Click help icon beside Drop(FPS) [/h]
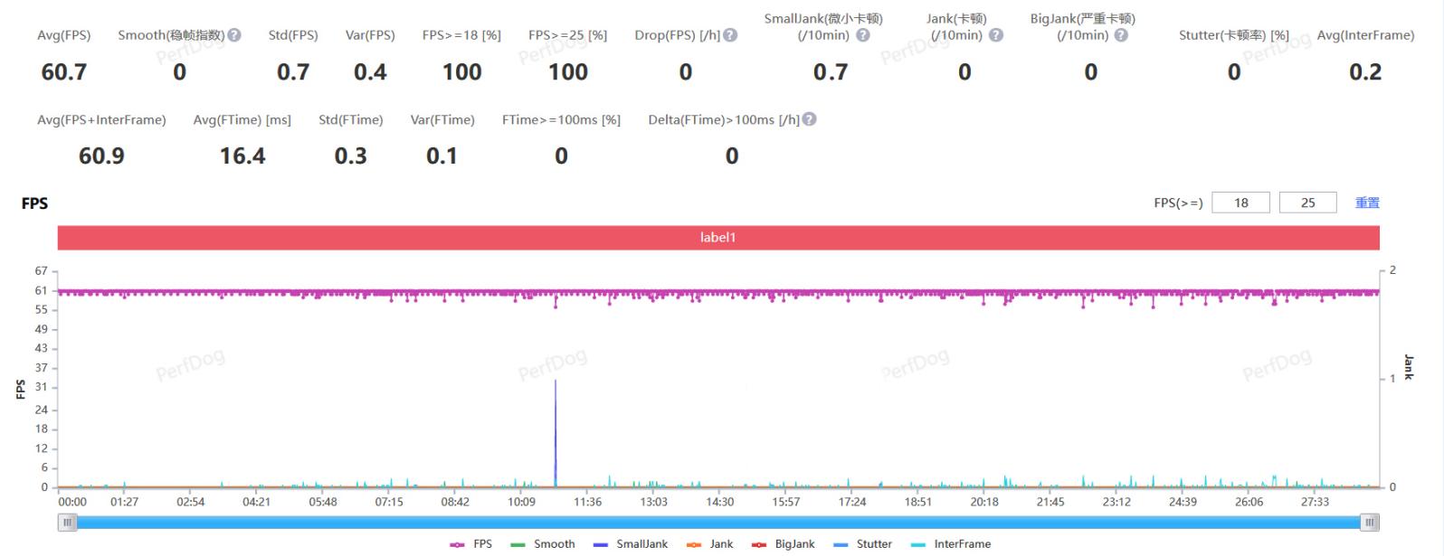1444x556 pixels. click(x=730, y=35)
